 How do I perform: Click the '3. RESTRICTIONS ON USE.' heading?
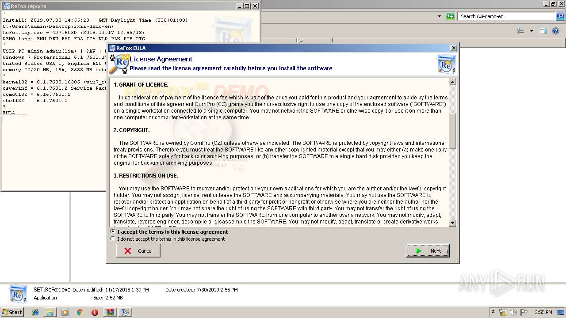click(x=146, y=175)
